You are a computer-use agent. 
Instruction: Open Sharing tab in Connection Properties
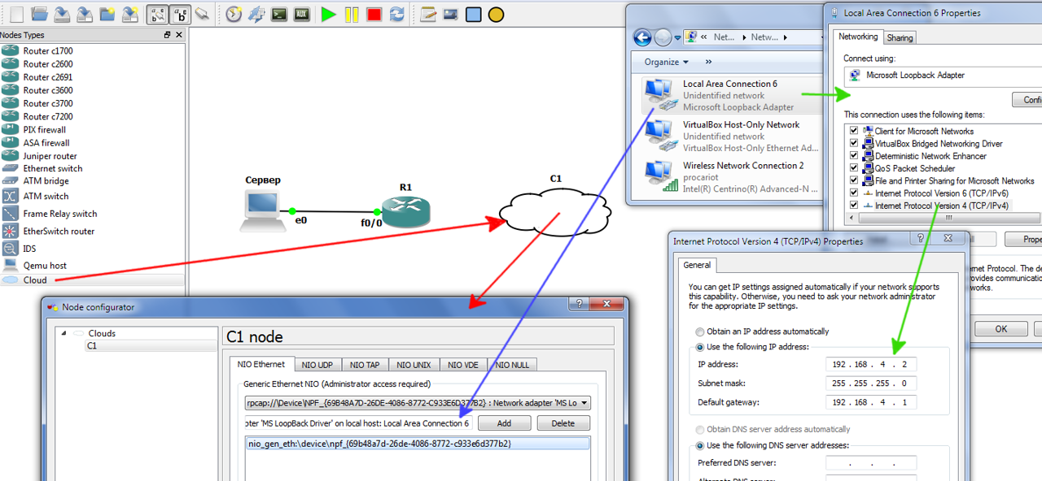[900, 37]
